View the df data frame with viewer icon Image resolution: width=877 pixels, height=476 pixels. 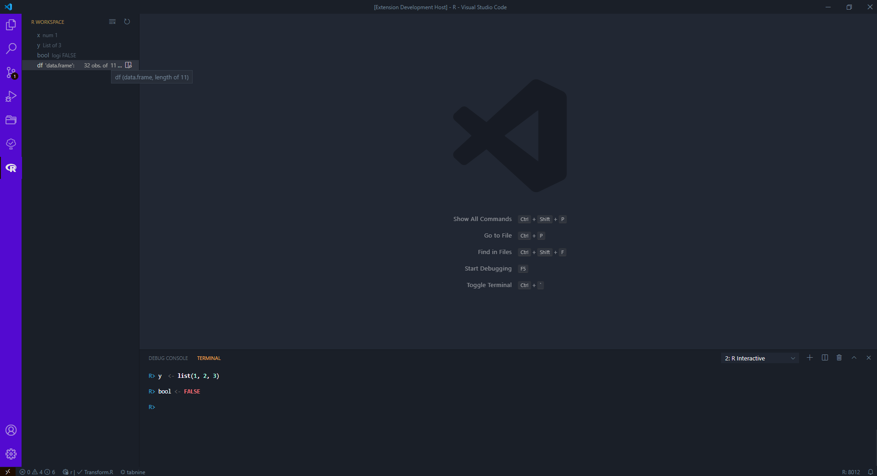pos(128,65)
